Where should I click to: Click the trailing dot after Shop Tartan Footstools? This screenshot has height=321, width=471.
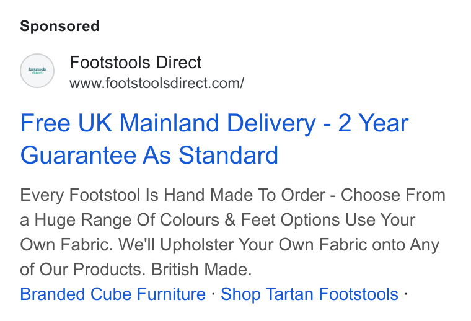[405, 293]
